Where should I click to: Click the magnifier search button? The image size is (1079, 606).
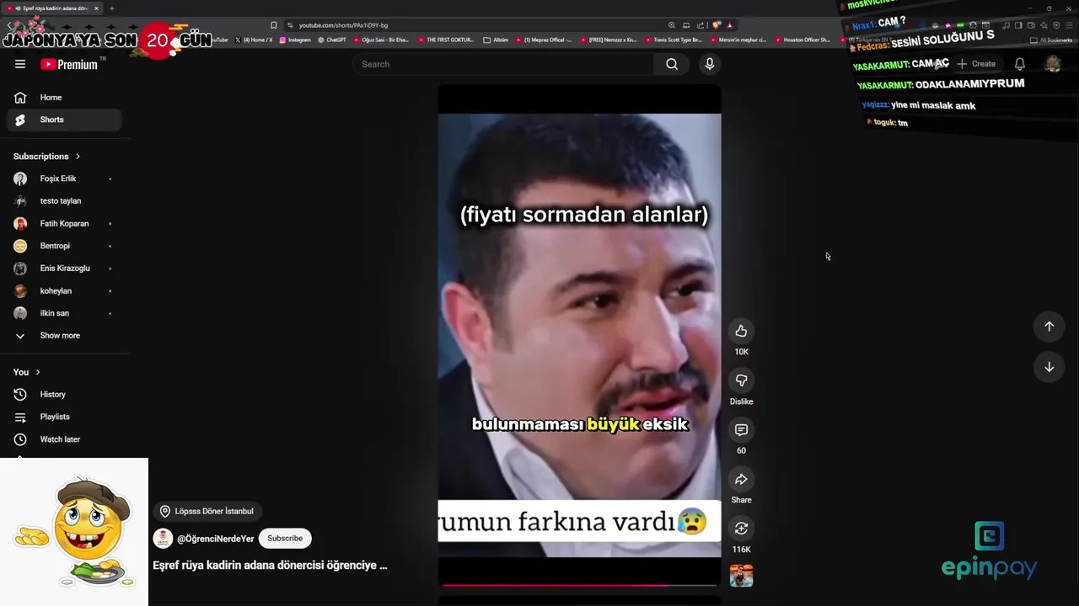click(x=672, y=64)
